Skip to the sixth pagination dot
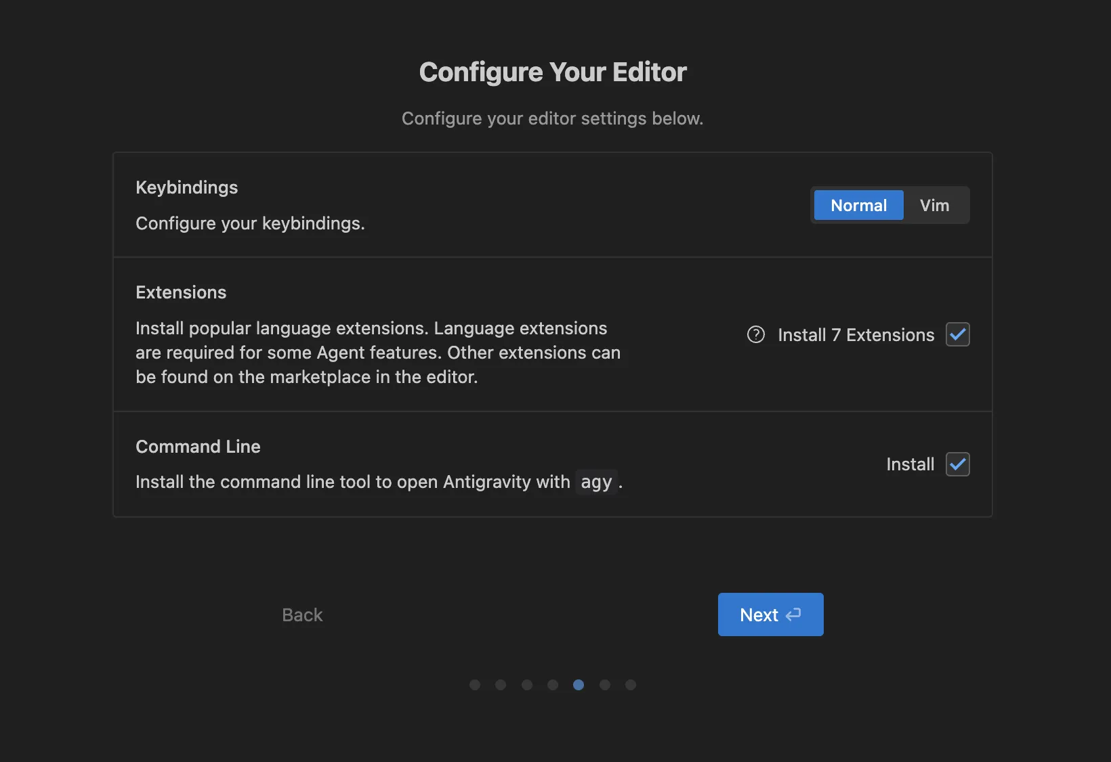 point(605,685)
